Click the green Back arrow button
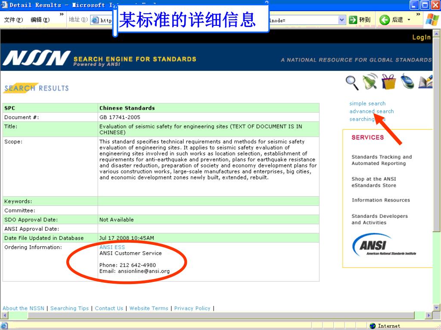 point(384,20)
